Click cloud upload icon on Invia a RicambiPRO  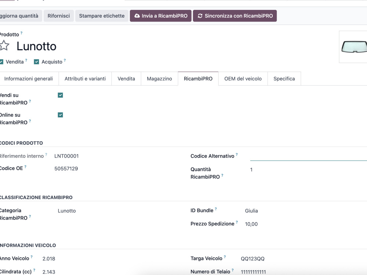click(x=137, y=16)
